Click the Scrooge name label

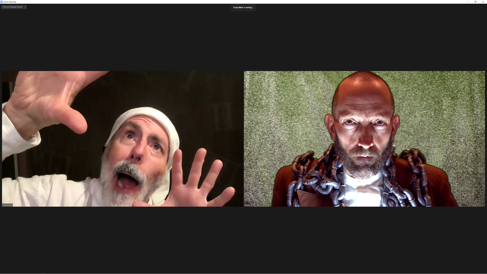7,205
